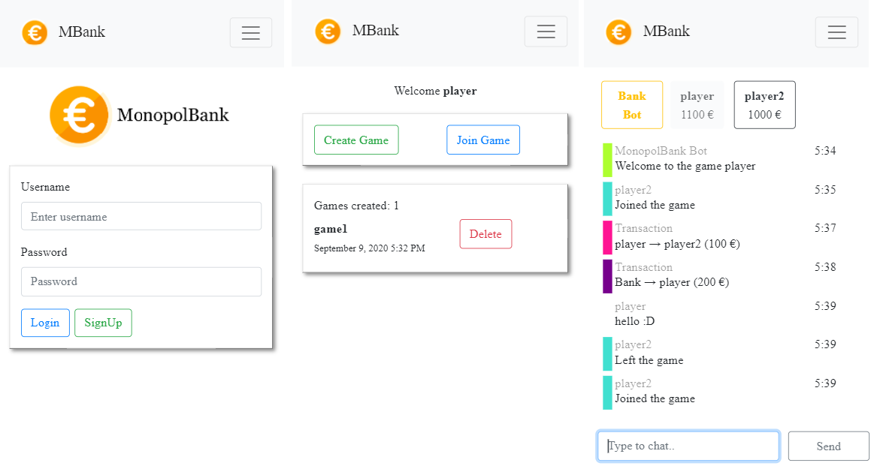Send the chat message
This screenshot has width=874, height=472.
pos(828,446)
